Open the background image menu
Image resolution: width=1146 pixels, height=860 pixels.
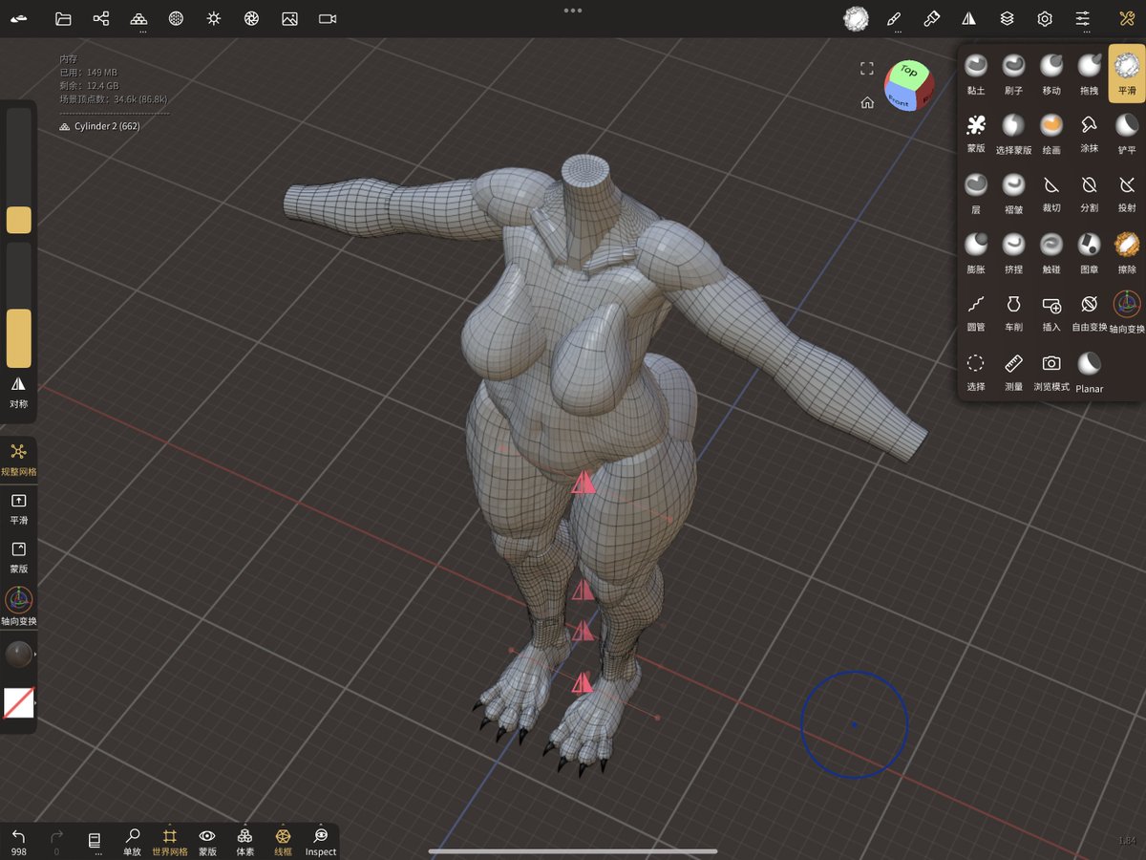tap(289, 18)
